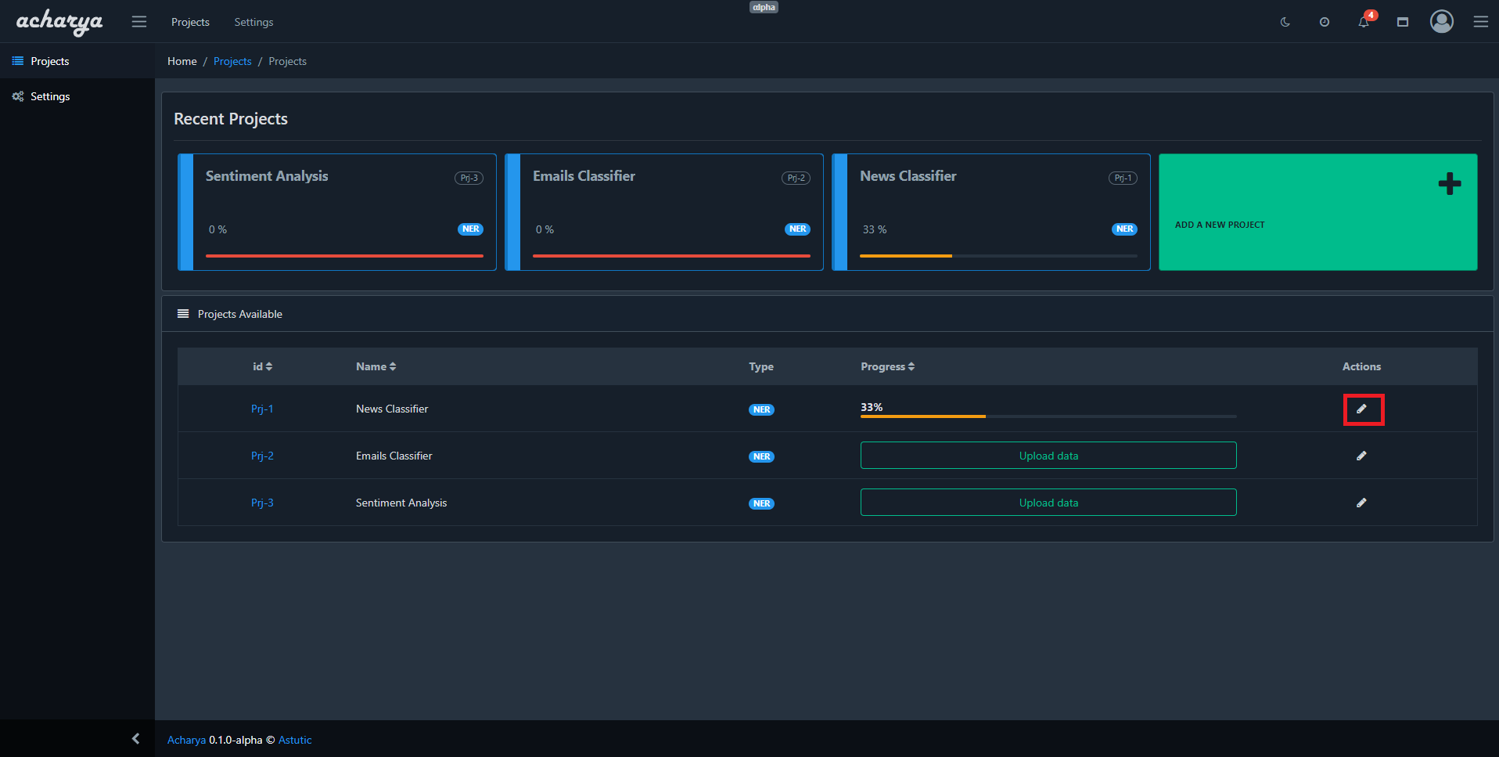Viewport: 1499px width, 757px height.
Task: Open the notifications bell
Action: (1364, 22)
